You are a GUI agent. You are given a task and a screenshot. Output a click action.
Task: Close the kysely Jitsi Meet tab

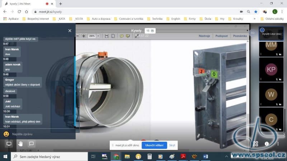(x=52, y=4)
